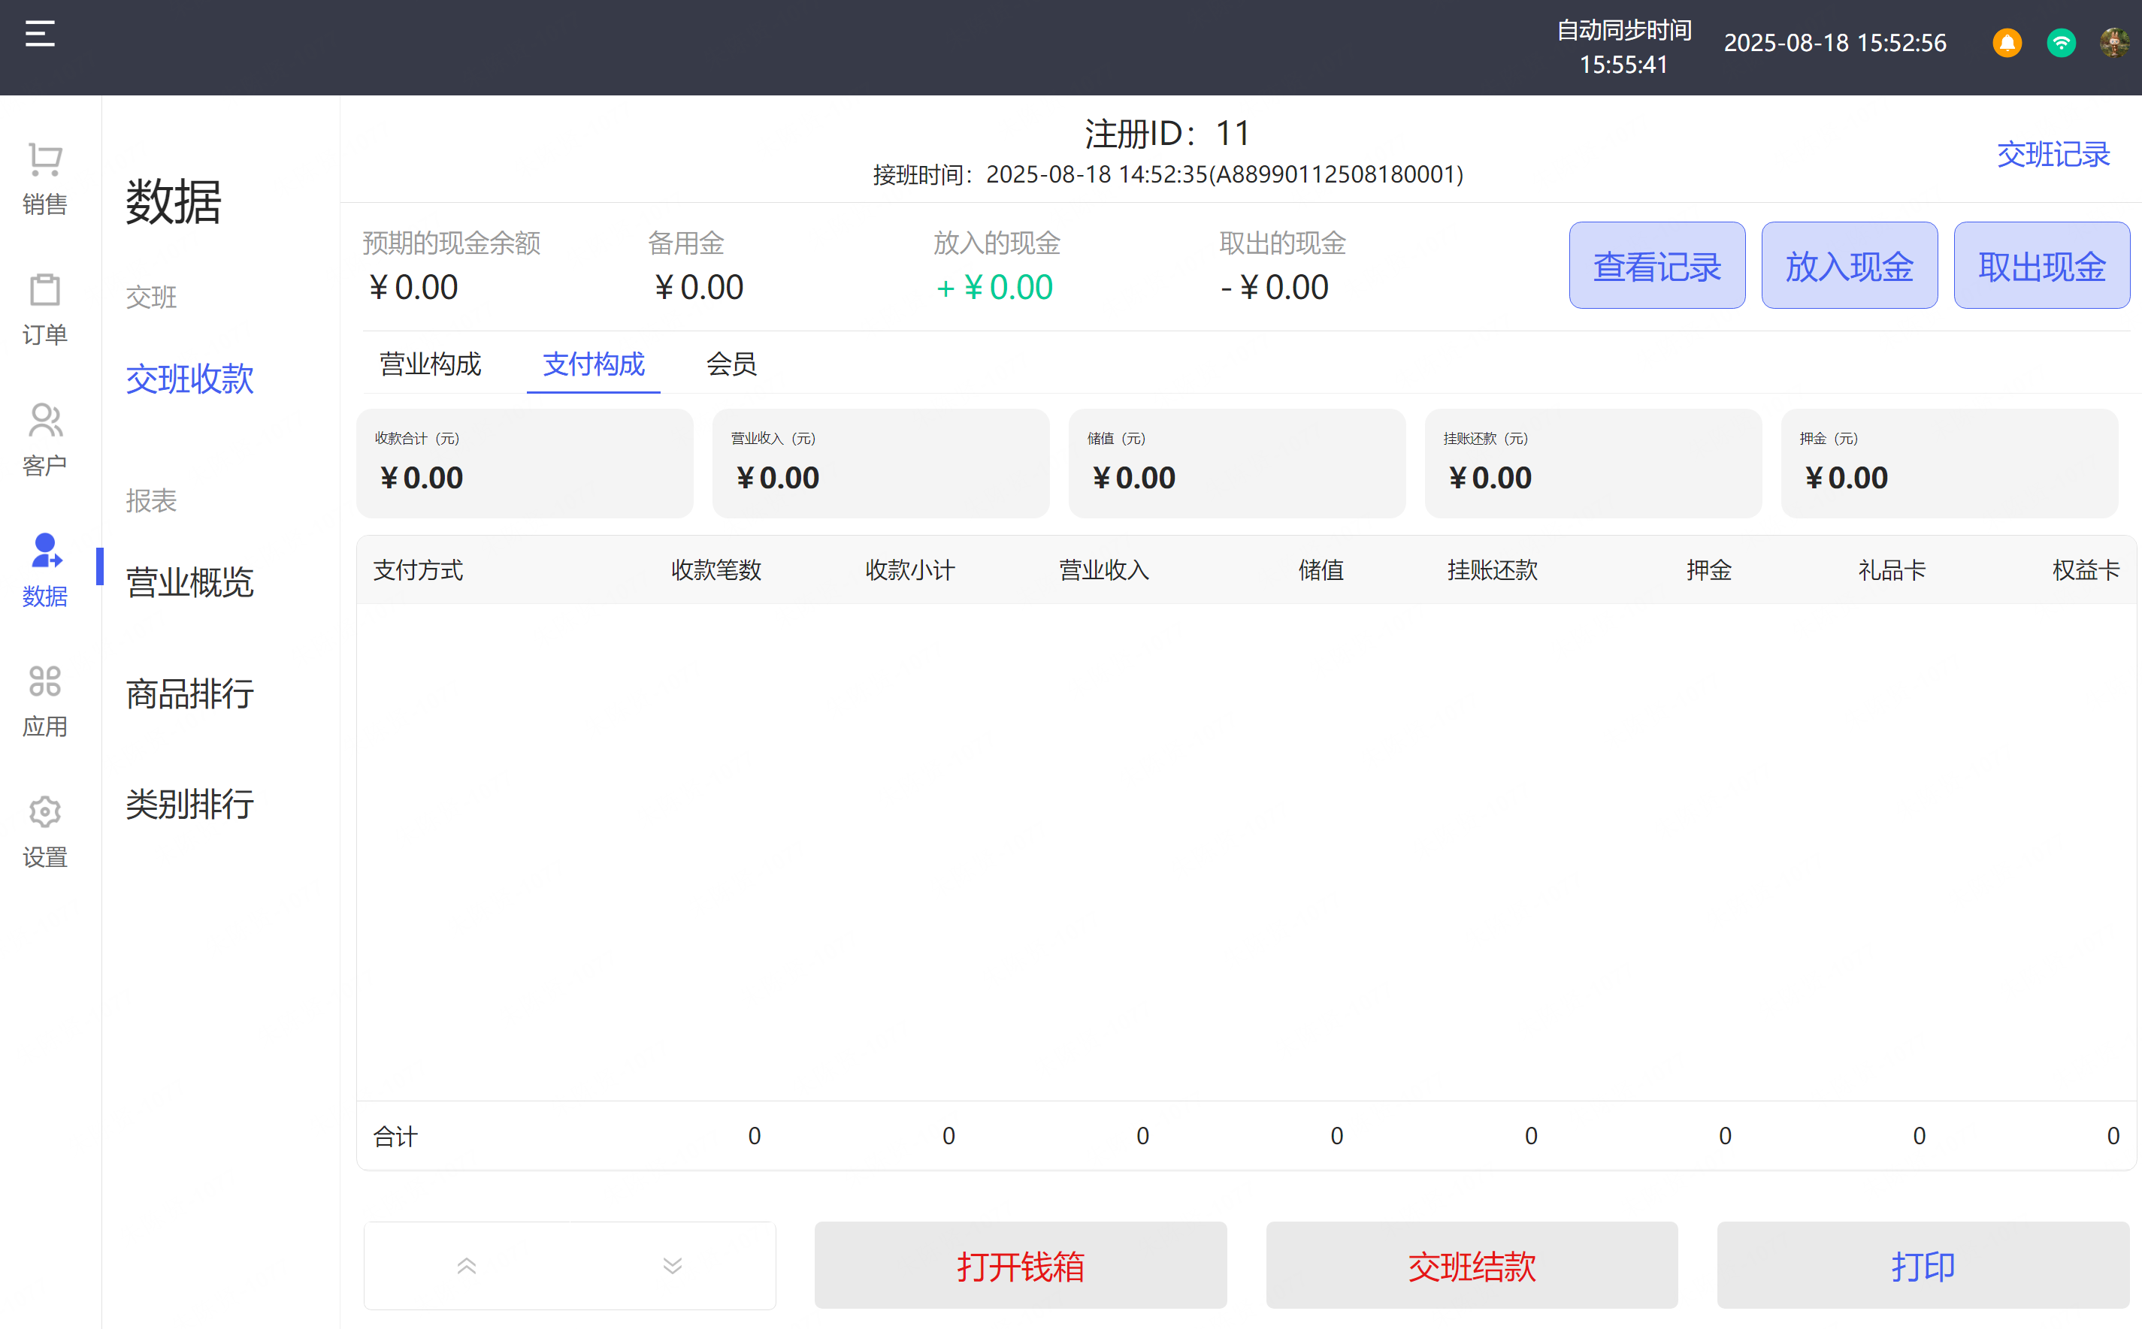Open 营业概览 report
The image size is (2142, 1329).
pos(190,583)
